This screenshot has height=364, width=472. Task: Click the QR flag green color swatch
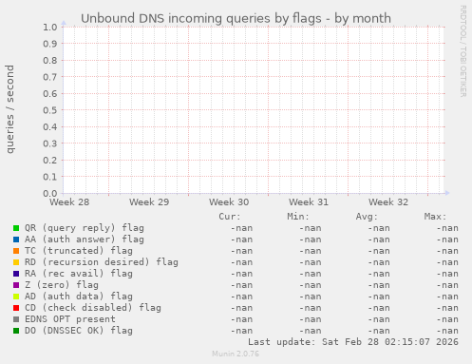click(x=16, y=228)
